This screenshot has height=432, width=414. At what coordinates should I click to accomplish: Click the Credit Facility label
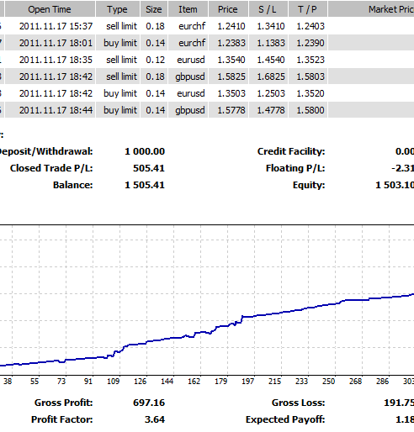point(291,151)
